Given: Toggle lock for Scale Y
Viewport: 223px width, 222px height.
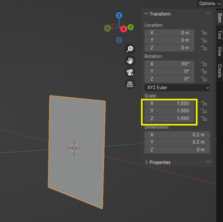Looking at the screenshot, I should (204, 111).
